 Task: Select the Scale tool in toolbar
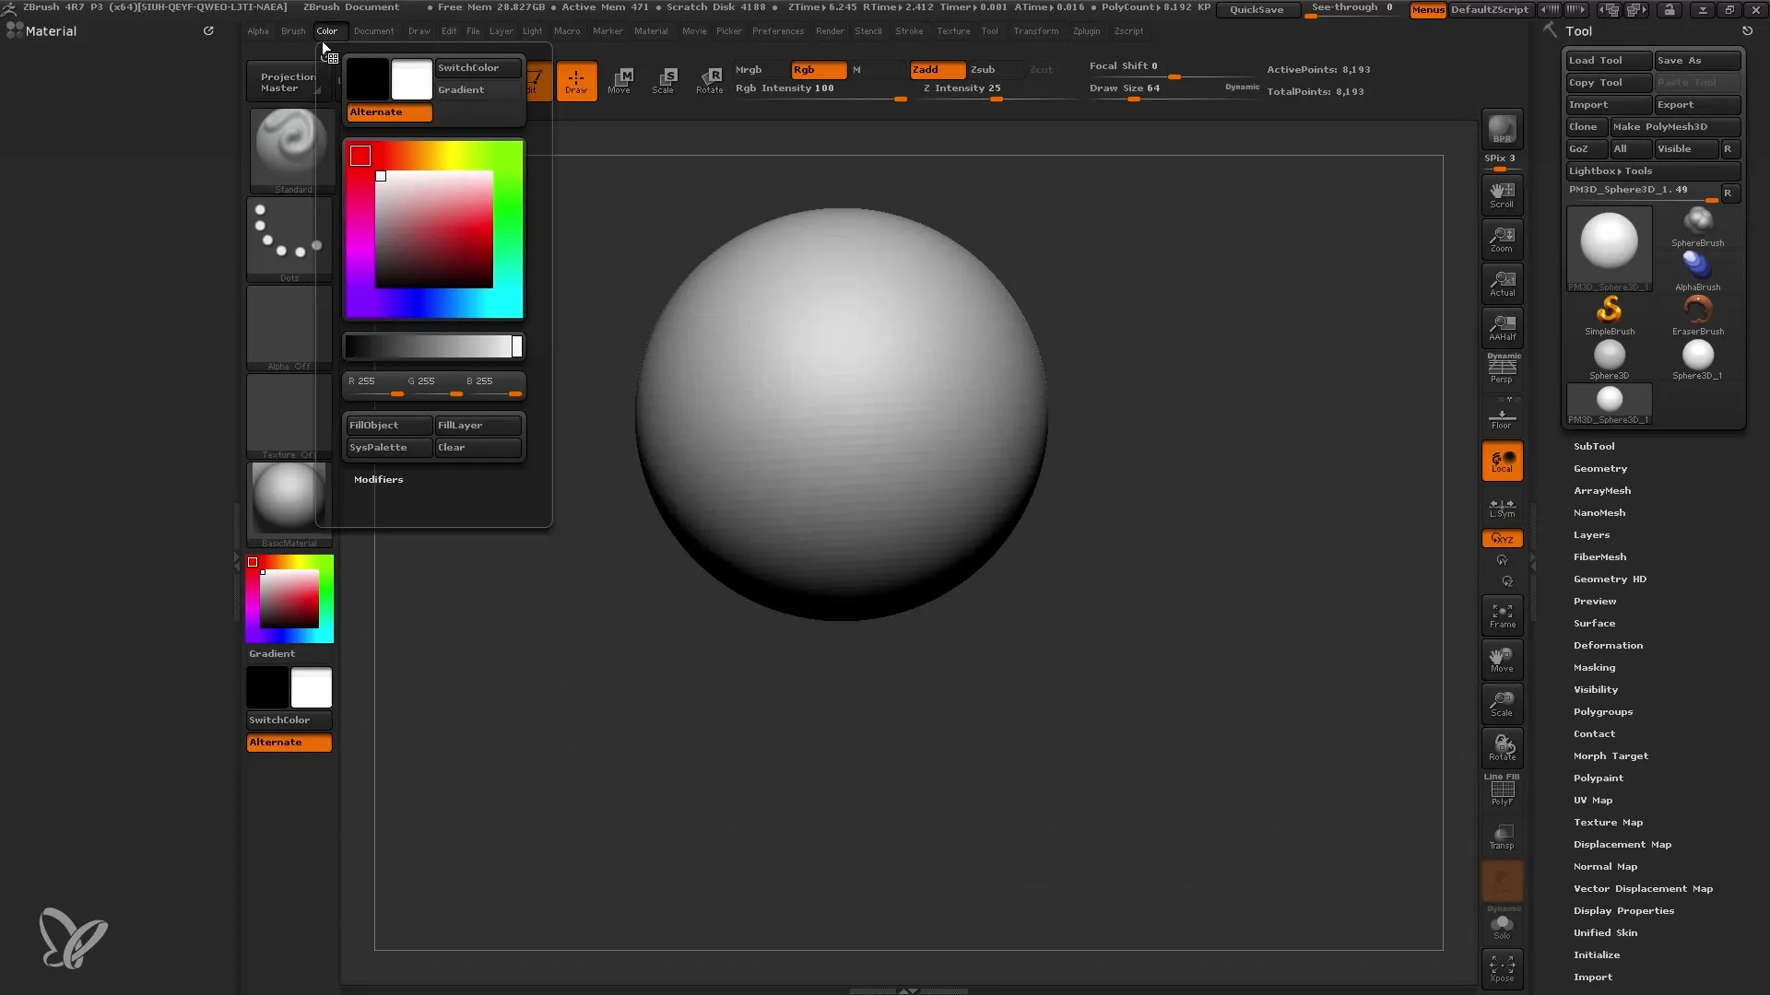click(663, 79)
